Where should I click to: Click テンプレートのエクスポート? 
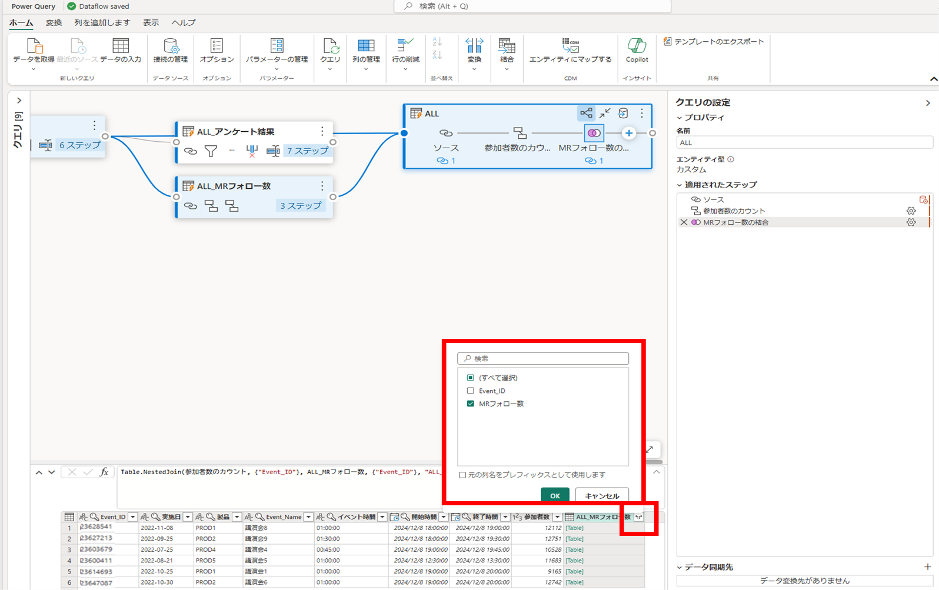click(x=713, y=42)
